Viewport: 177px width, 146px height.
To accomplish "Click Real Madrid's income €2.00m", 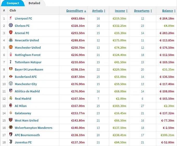I will click(121, 99).
